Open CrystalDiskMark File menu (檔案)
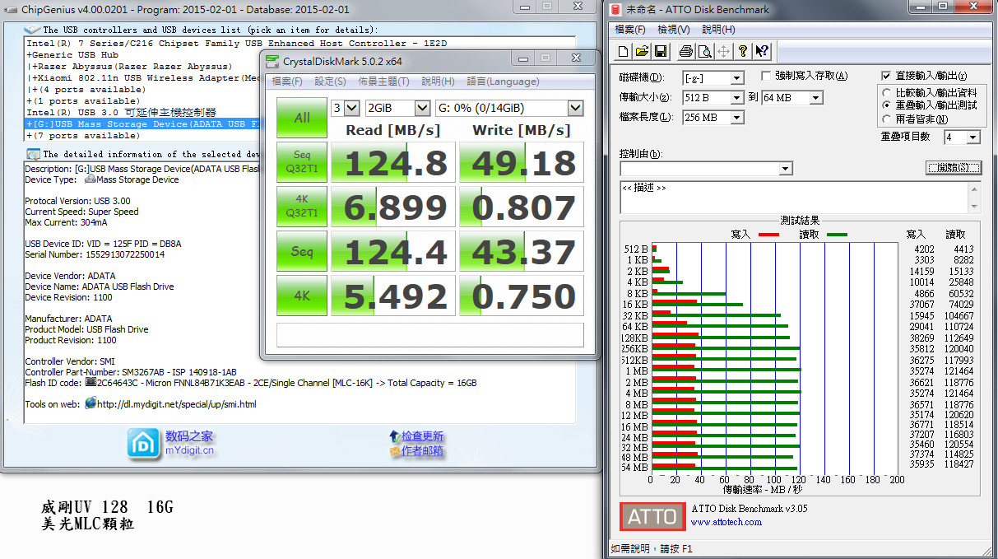Viewport: 998px width, 559px height. tap(287, 82)
